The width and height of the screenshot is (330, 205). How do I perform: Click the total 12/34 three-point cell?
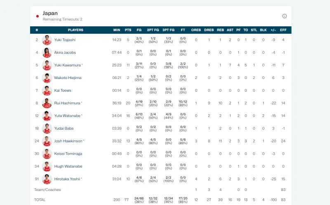168,200
